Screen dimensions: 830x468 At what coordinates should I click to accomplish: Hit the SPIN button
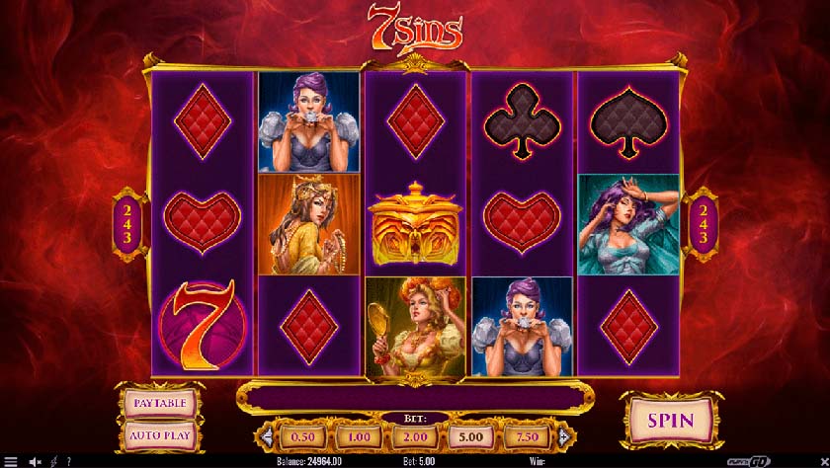tap(671, 421)
